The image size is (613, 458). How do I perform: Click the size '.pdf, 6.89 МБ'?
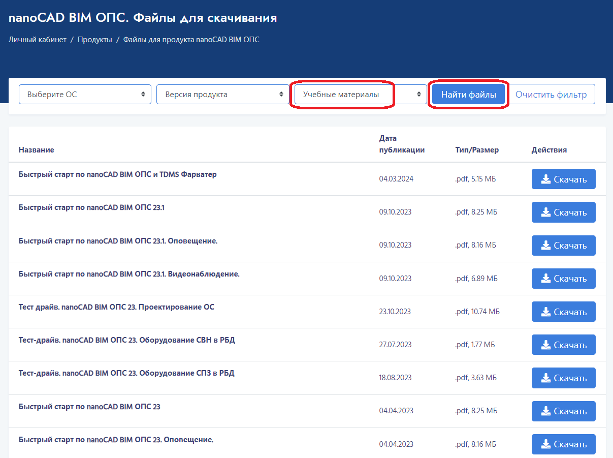[476, 279]
